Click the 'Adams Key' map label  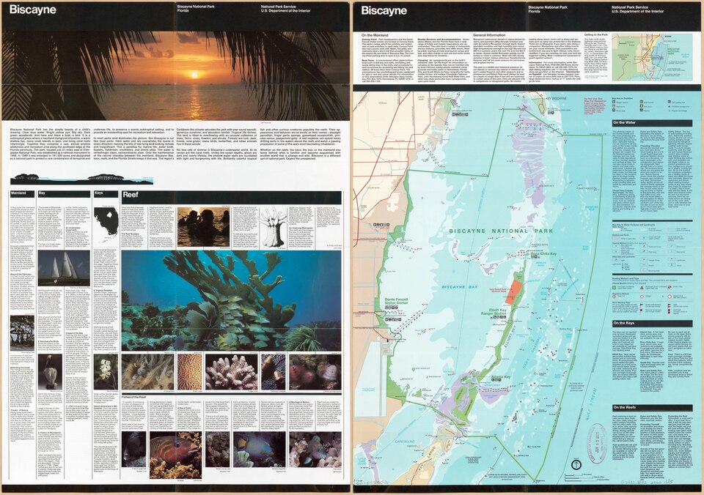[x=501, y=377]
